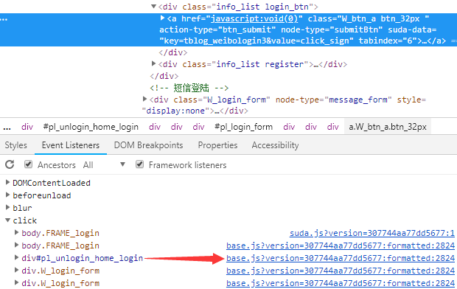Screen dimensions: 457x289
Task: Open the DOM Breakpoints tab
Action: [148, 145]
